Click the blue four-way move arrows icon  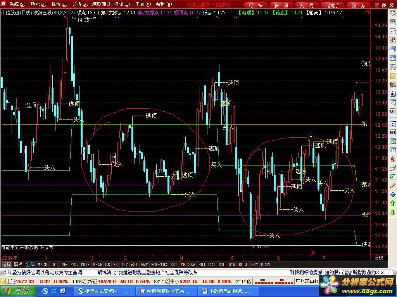(x=392, y=195)
